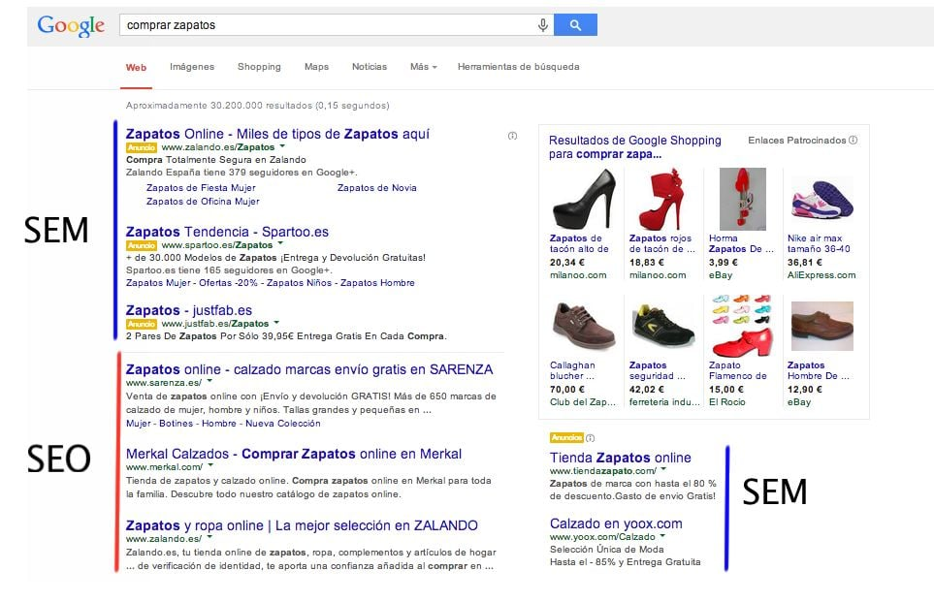This screenshot has height=602, width=934.
Task: Expand arrow next to www.sarenza.es/
Action: click(209, 381)
